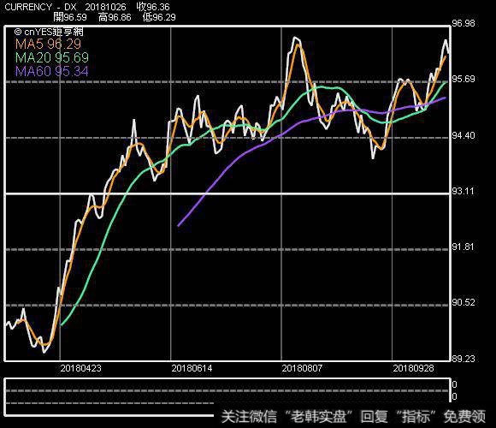Click the MA5 96.29 legend label
Screen dimensions: 496x428
pyautogui.click(x=49, y=44)
